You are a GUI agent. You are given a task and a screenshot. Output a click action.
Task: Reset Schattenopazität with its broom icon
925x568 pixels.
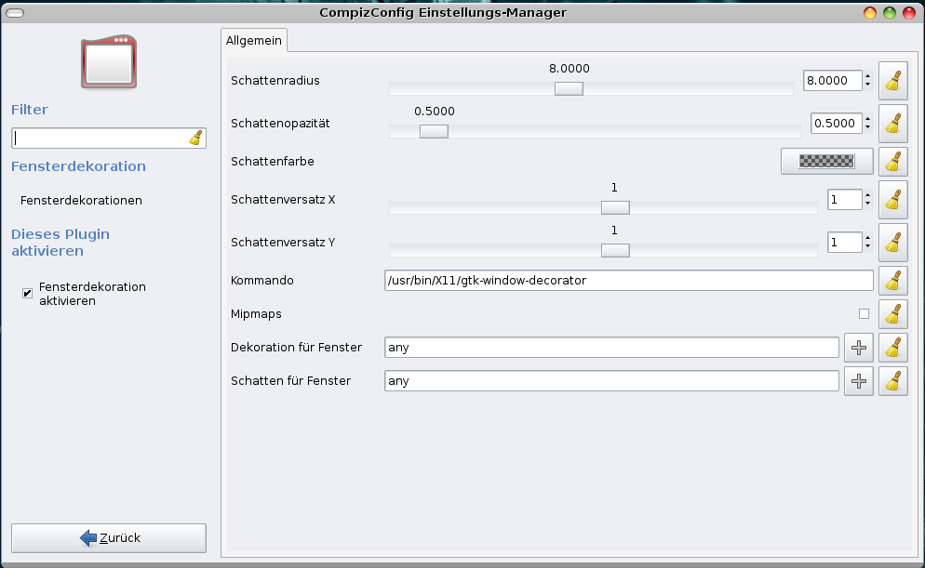892,124
